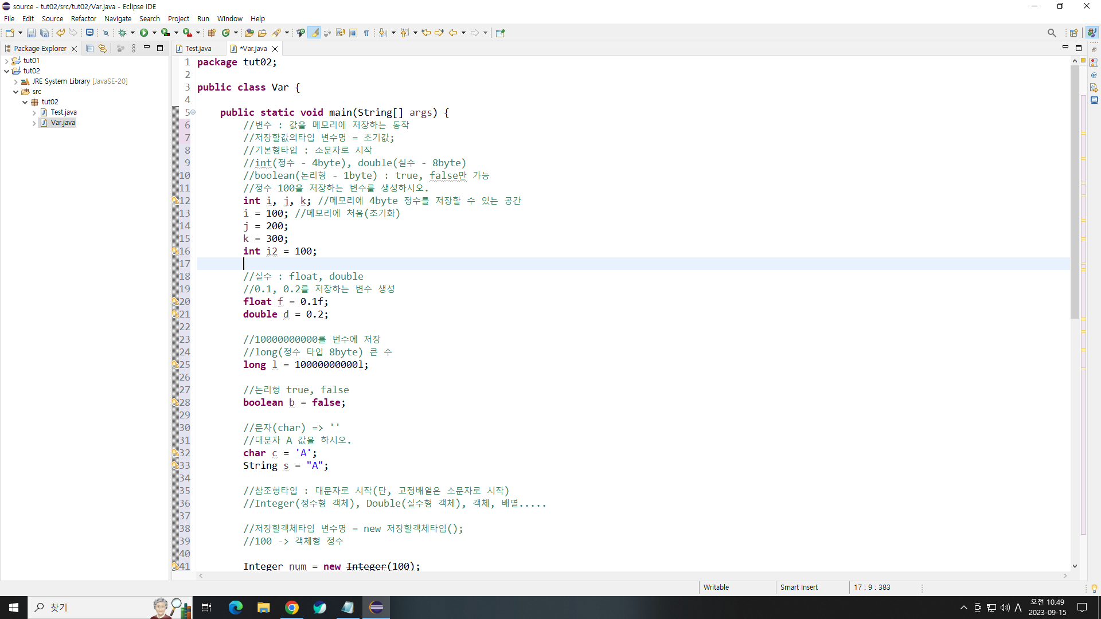Expand the tut01 project node
Screen dimensions: 1101x619
6,61
